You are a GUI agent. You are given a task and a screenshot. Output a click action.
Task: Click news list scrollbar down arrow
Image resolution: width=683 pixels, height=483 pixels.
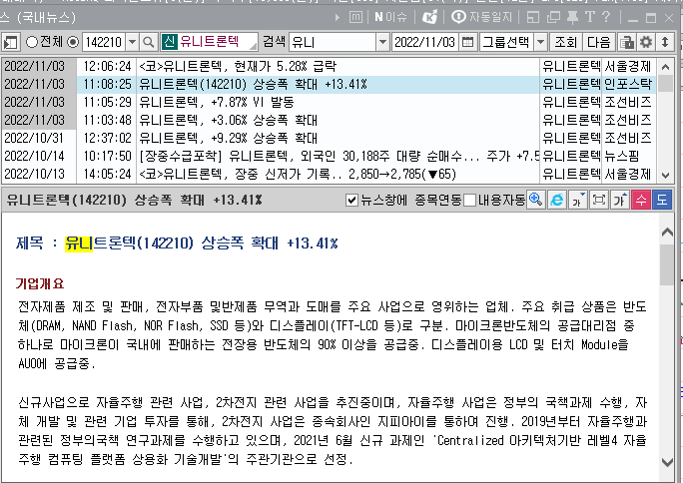pyautogui.click(x=665, y=176)
